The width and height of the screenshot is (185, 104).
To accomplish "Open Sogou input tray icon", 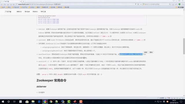I will click(x=167, y=101).
